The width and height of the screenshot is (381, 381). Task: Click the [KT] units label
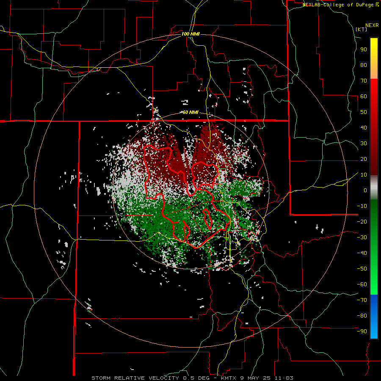[362, 29]
